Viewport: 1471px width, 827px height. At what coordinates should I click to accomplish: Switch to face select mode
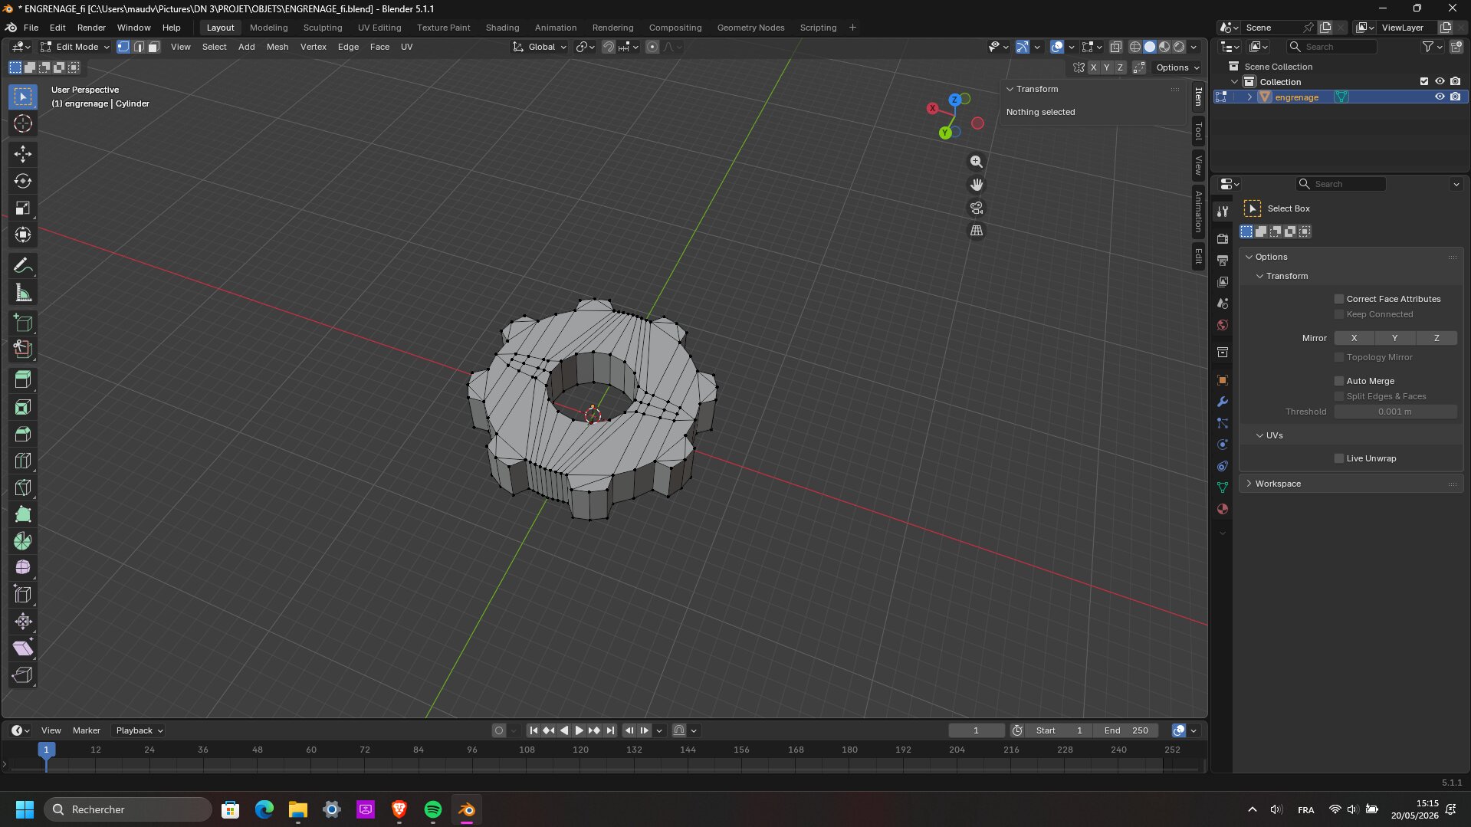click(x=153, y=47)
